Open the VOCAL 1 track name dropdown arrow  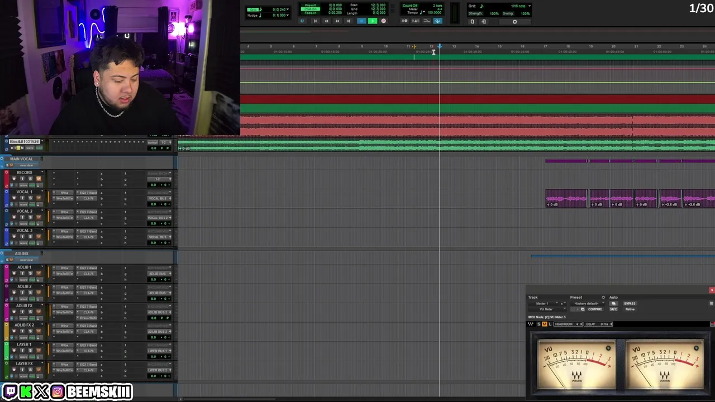click(42, 192)
